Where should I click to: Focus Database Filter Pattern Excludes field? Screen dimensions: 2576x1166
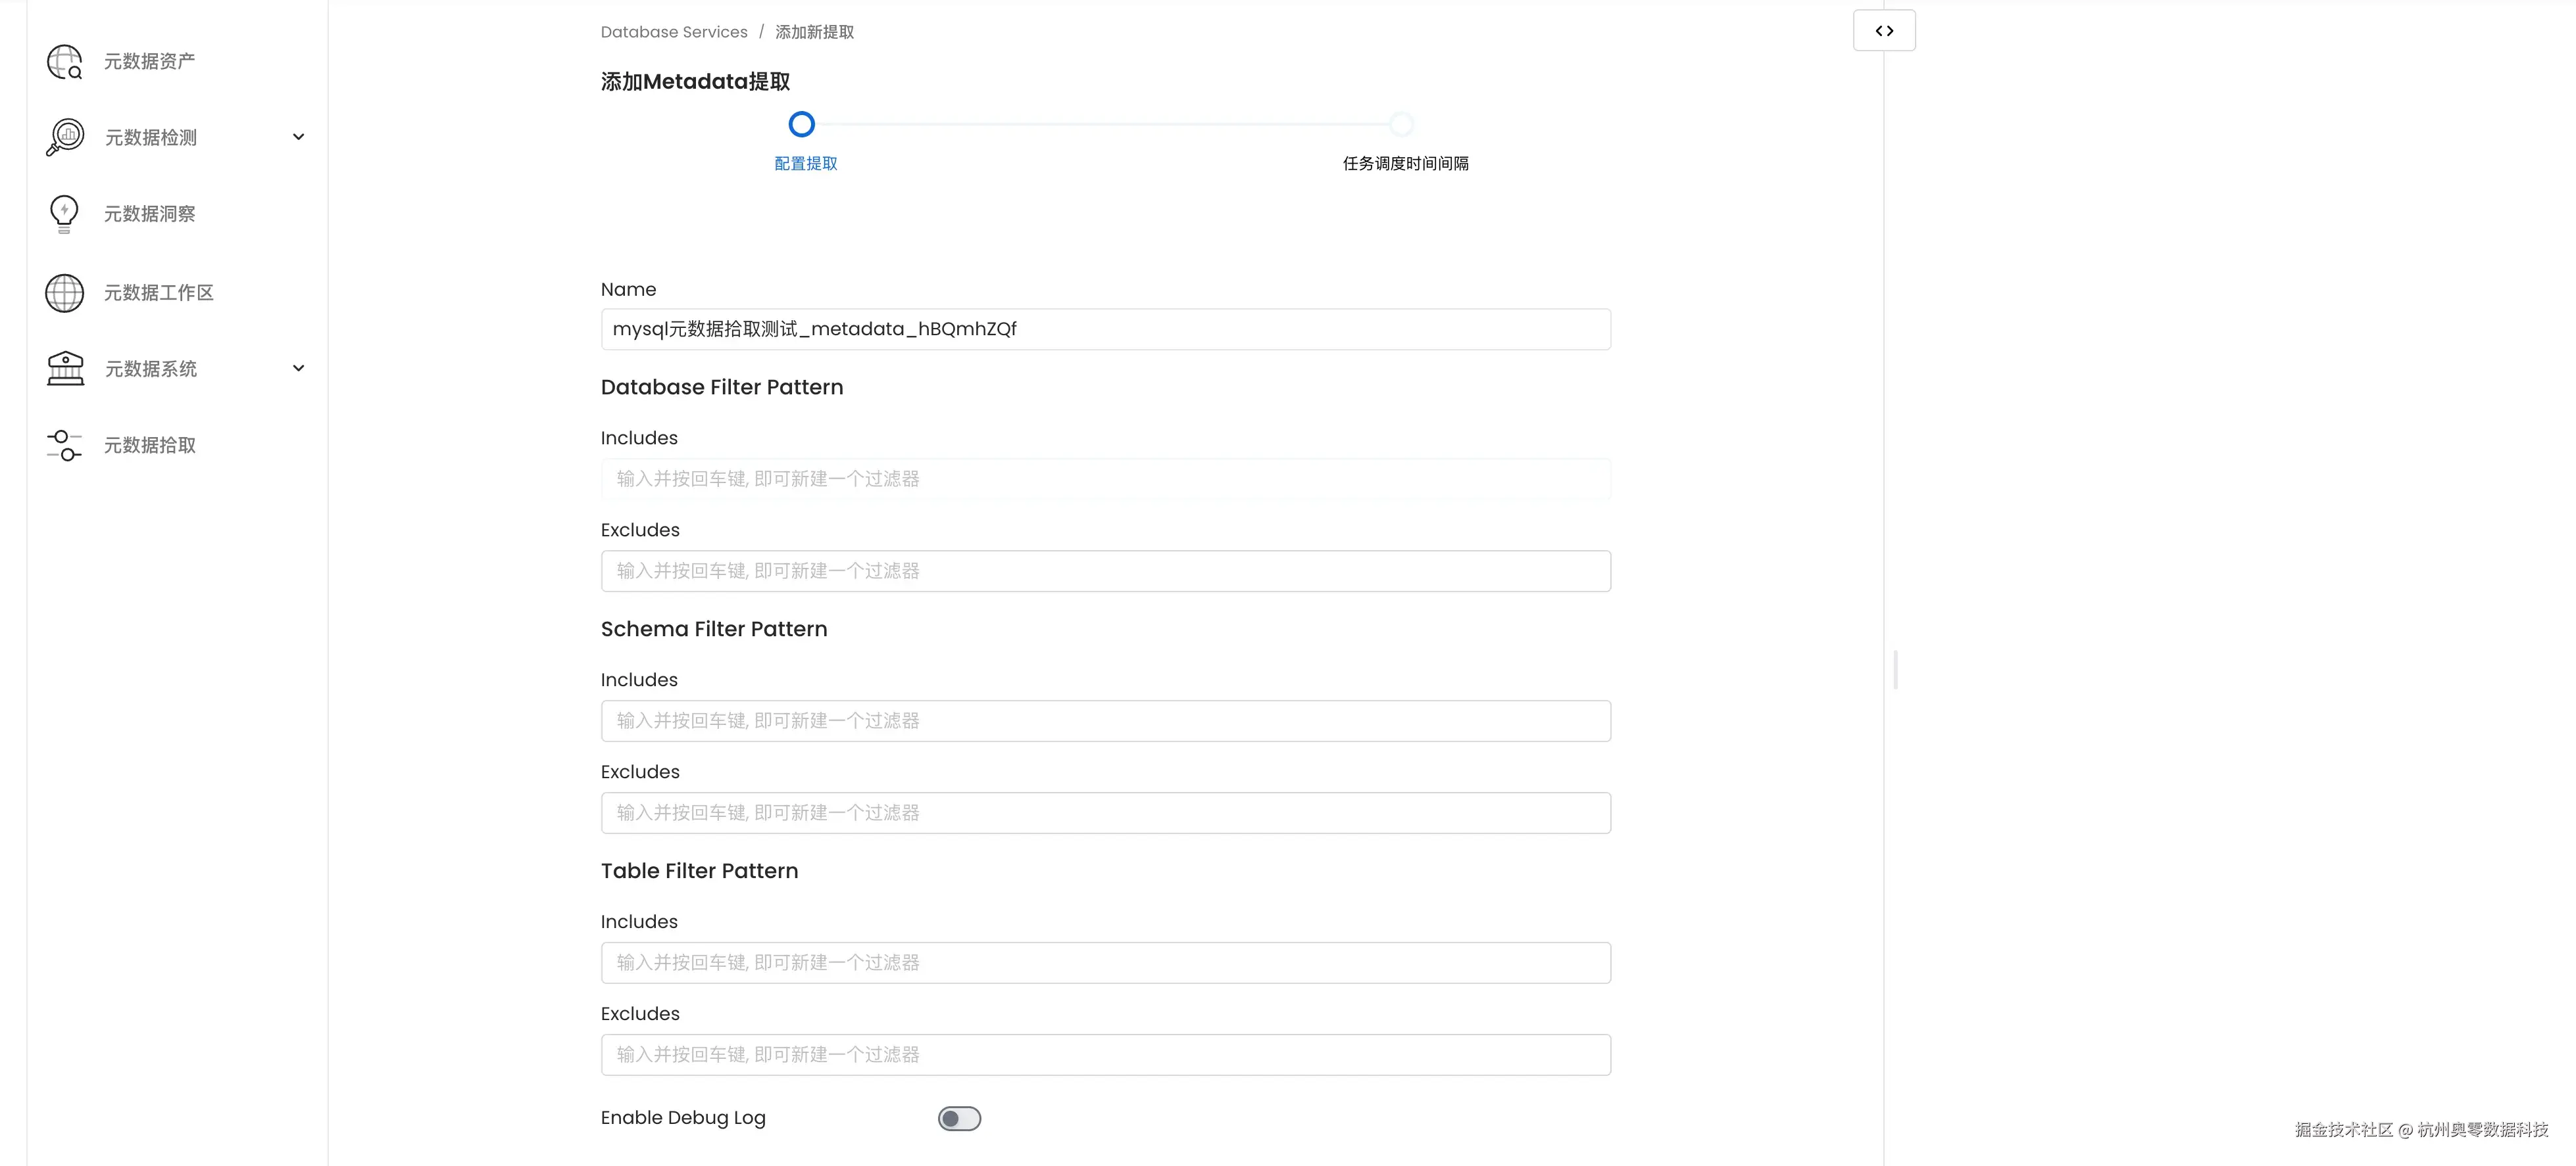[1105, 572]
